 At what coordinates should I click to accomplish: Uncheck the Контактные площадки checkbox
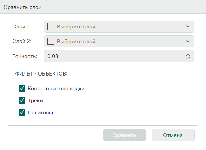point(22,89)
